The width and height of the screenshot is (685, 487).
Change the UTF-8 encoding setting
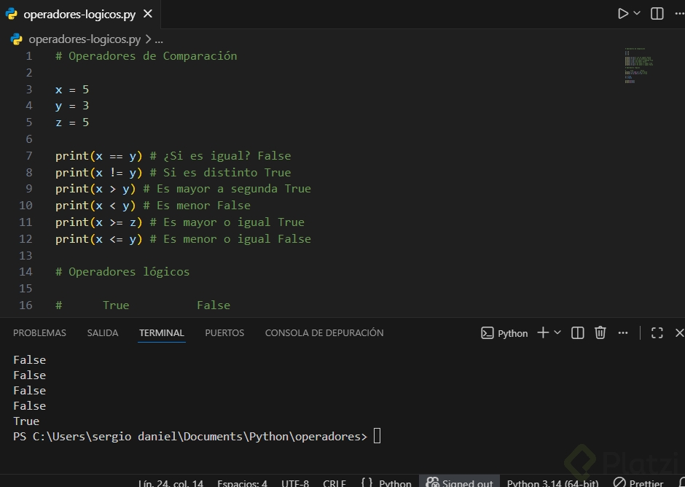295,483
